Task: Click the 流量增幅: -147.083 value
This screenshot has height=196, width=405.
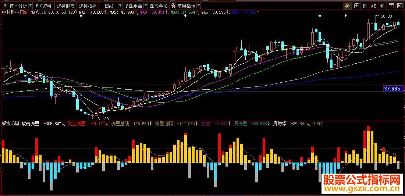Action: (x=175, y=124)
